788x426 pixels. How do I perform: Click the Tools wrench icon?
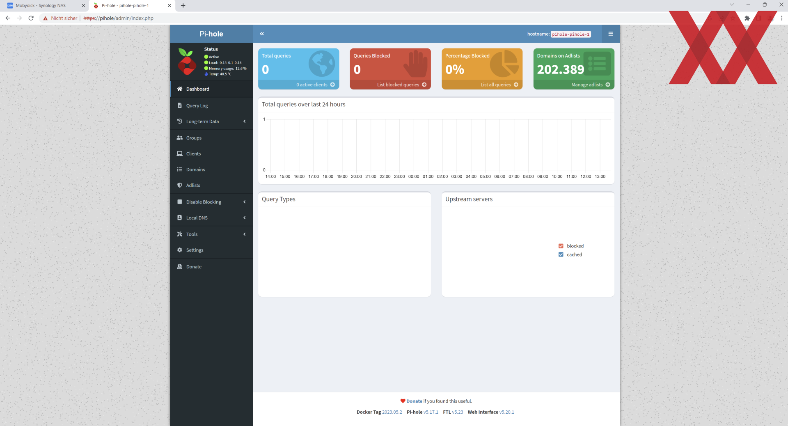[x=179, y=234]
